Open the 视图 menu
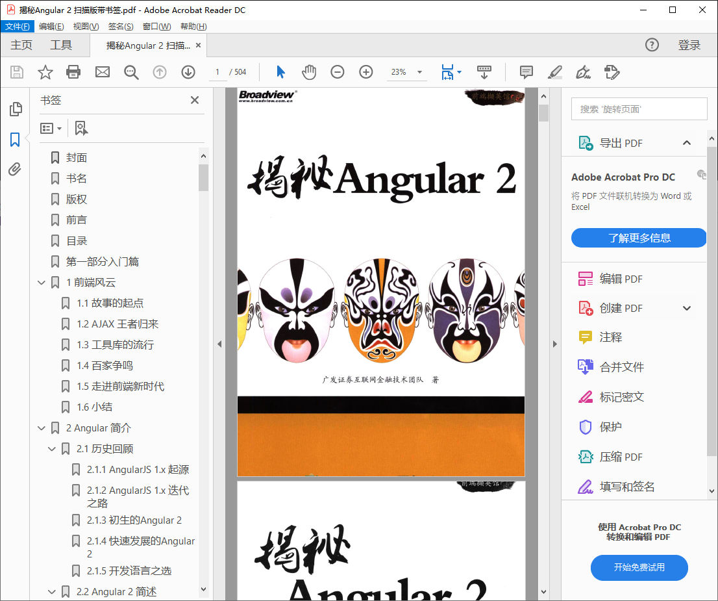 (x=86, y=27)
